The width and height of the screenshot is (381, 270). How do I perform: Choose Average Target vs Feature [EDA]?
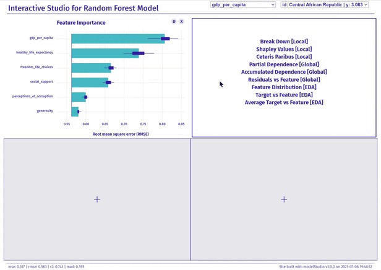(284, 102)
